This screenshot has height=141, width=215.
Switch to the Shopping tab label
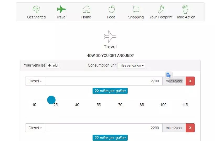(x=136, y=17)
